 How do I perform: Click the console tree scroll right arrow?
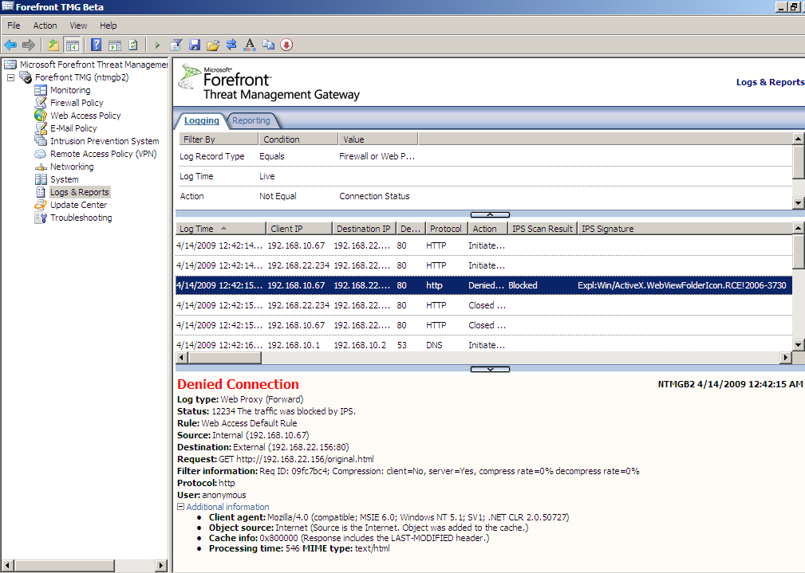click(161, 565)
